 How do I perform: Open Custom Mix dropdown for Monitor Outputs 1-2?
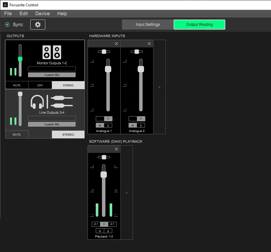tap(52, 75)
